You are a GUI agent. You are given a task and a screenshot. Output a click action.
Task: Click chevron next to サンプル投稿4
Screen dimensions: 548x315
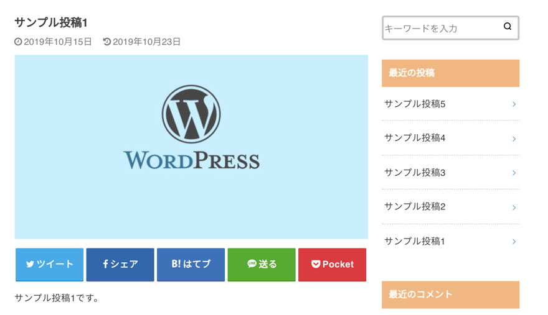(514, 139)
